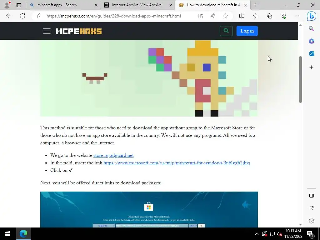Click the pixel art banner image

(149, 78)
